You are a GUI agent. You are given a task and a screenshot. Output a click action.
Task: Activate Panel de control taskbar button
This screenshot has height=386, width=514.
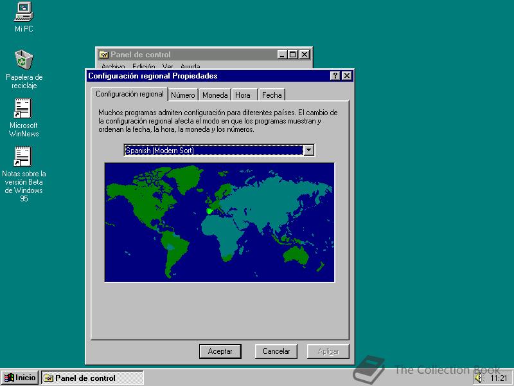[x=93, y=378]
